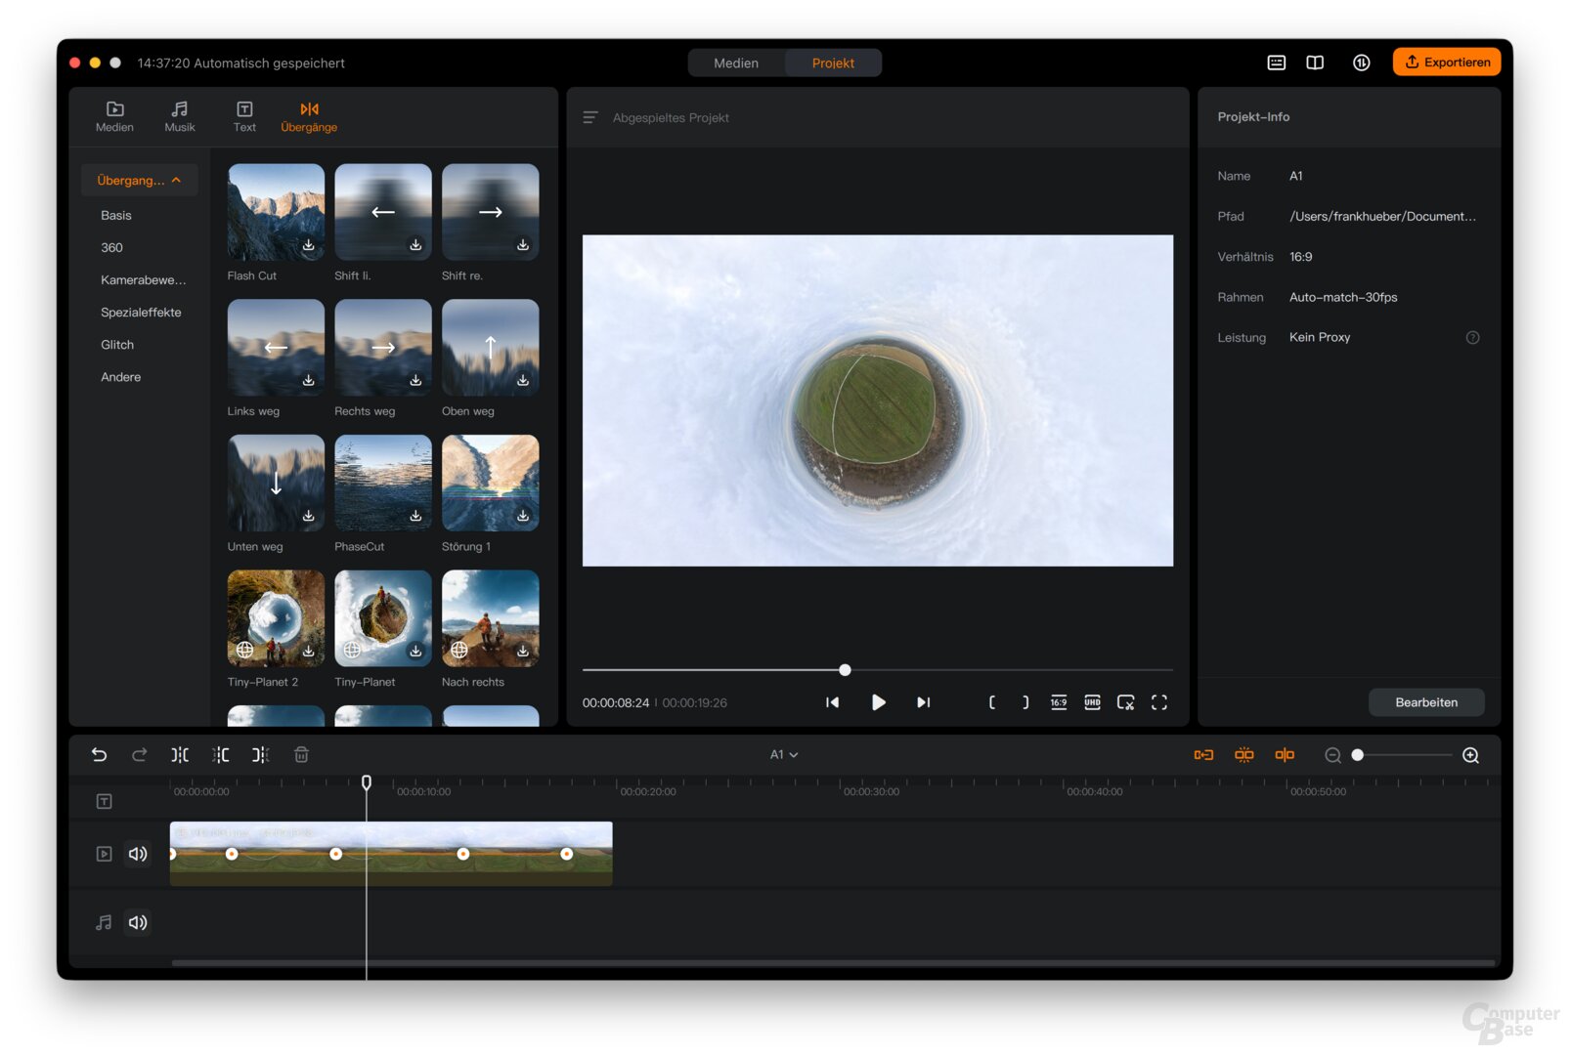Click the Bearbeiten button

1425,702
